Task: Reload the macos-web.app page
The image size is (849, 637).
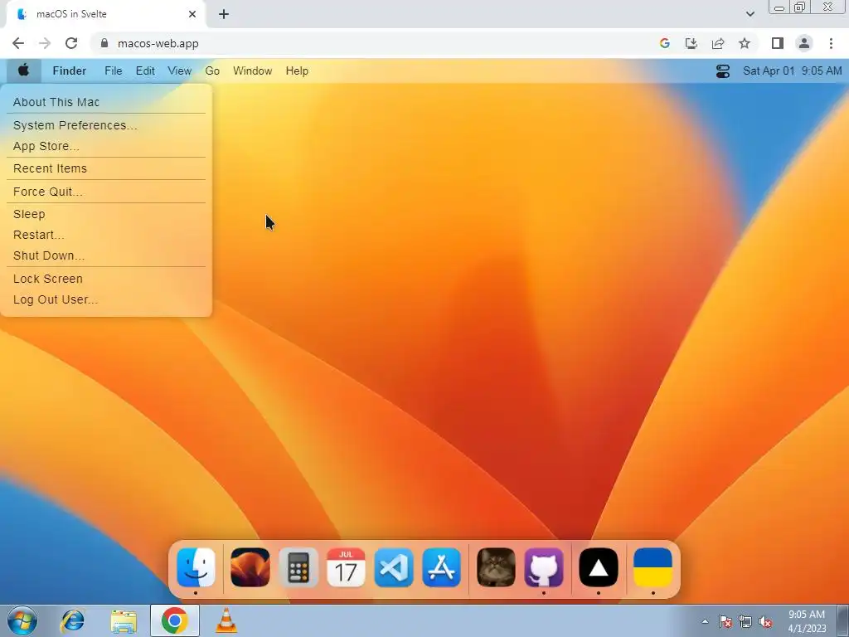Action: click(71, 43)
